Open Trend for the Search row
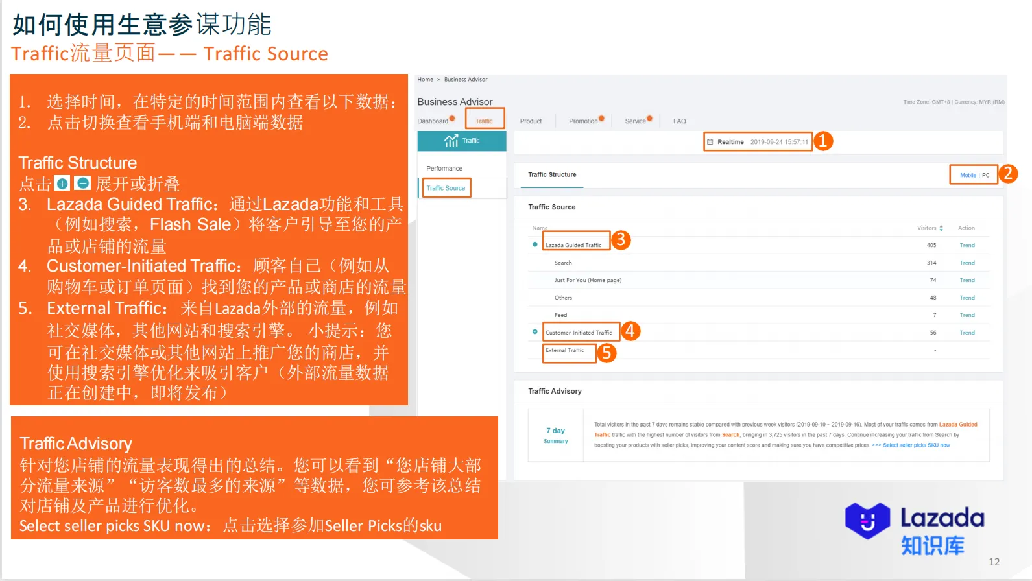Image resolution: width=1032 pixels, height=581 pixels. pyautogui.click(x=967, y=263)
